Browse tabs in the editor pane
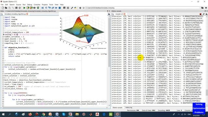The width and height of the screenshot is (208, 117). tap(1, 14)
